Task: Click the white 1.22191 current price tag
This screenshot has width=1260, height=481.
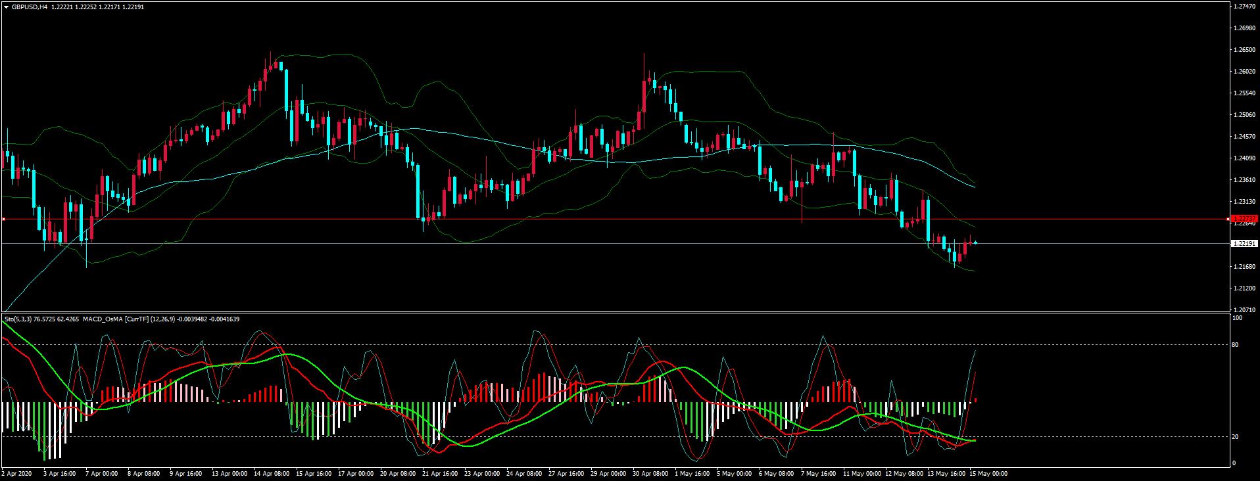Action: 1244,243
